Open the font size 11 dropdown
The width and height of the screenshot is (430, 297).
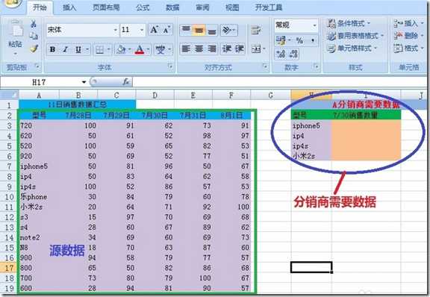coord(142,30)
